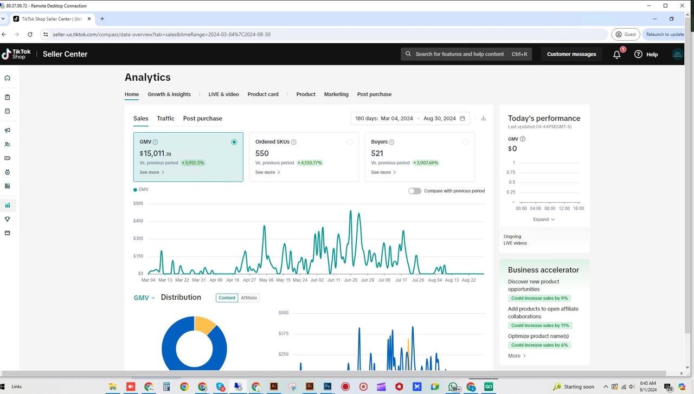Expand Today's performance panel
Image resolution: width=694 pixels, height=394 pixels.
544,219
